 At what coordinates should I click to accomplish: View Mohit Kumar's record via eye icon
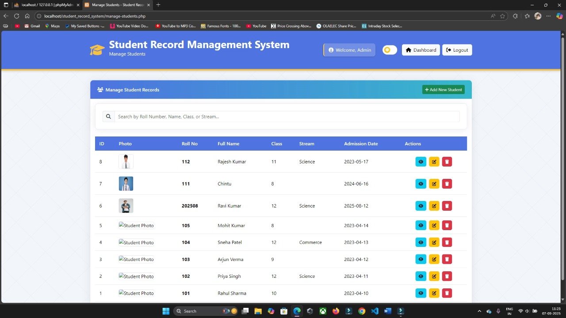[421, 226]
